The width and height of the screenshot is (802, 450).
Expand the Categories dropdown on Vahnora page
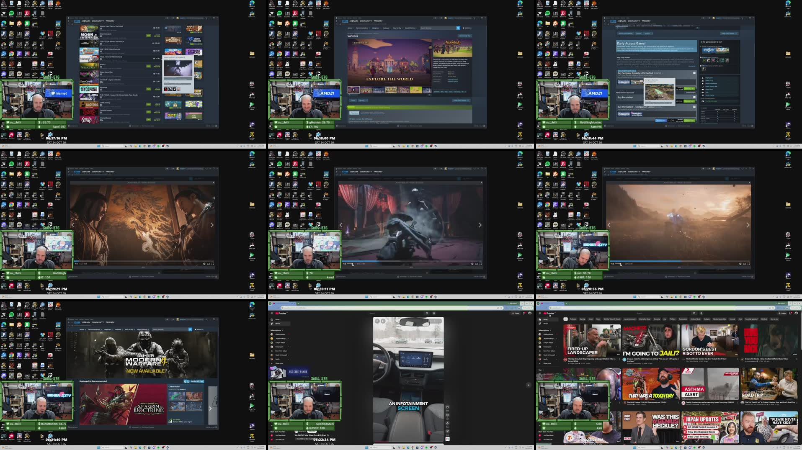point(376,28)
